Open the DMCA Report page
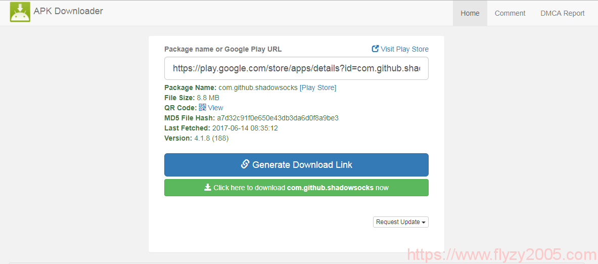598x264 pixels. pyautogui.click(x=562, y=13)
